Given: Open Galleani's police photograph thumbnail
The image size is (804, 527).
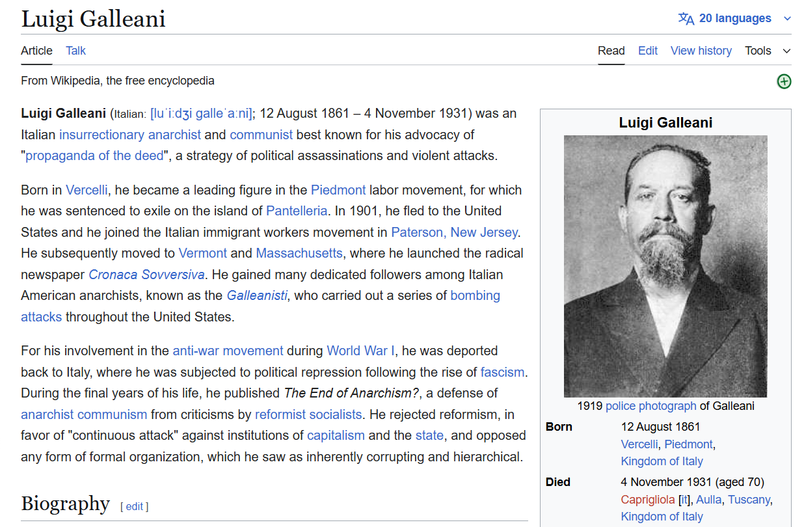Looking at the screenshot, I should [665, 266].
